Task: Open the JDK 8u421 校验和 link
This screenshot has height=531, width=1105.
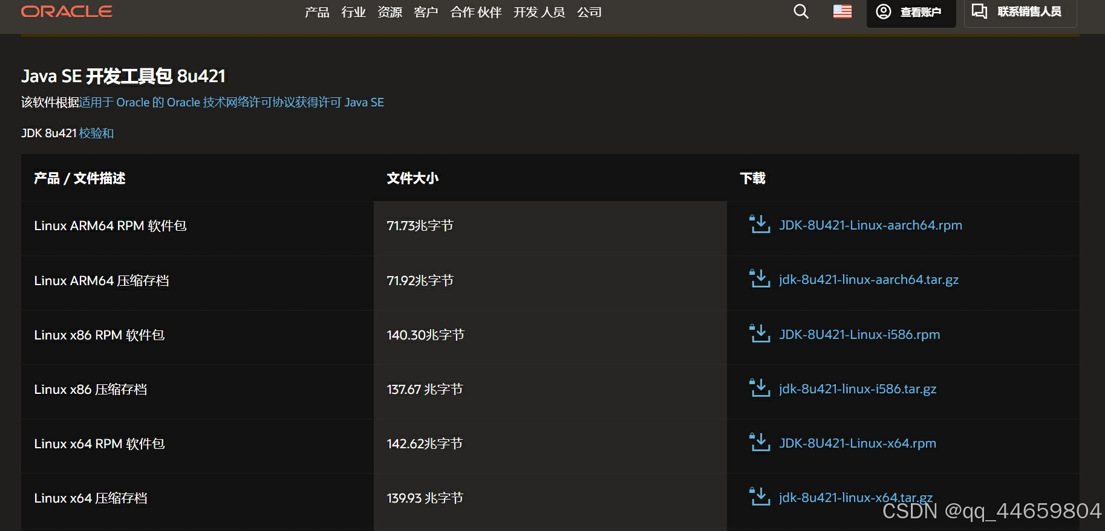Action: [x=96, y=133]
